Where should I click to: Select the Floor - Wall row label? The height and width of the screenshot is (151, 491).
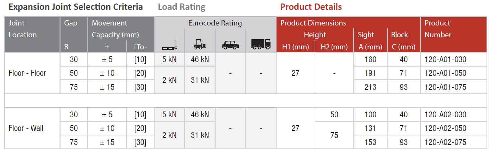26,128
